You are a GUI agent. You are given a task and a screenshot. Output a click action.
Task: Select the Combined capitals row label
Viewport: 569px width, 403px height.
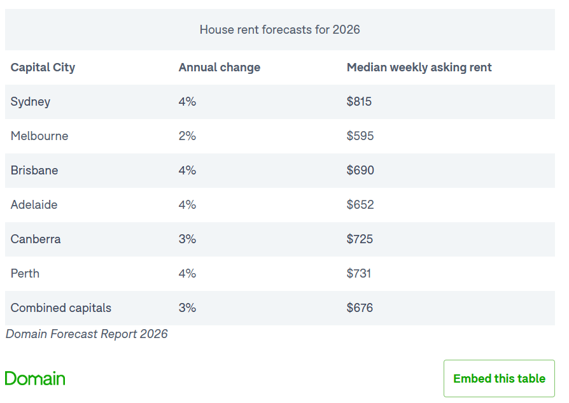(61, 308)
